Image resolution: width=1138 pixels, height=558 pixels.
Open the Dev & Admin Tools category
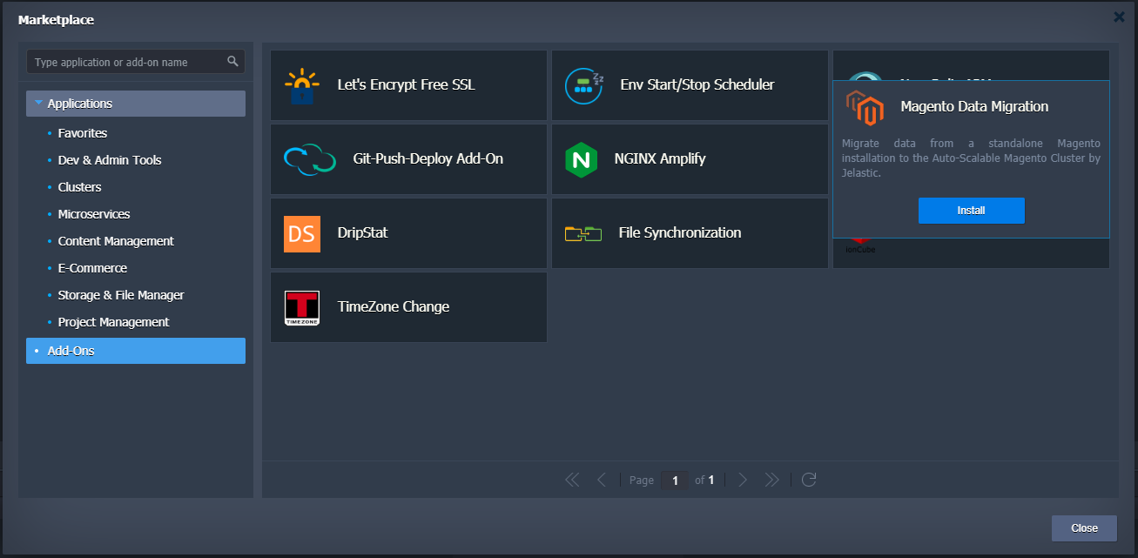110,160
